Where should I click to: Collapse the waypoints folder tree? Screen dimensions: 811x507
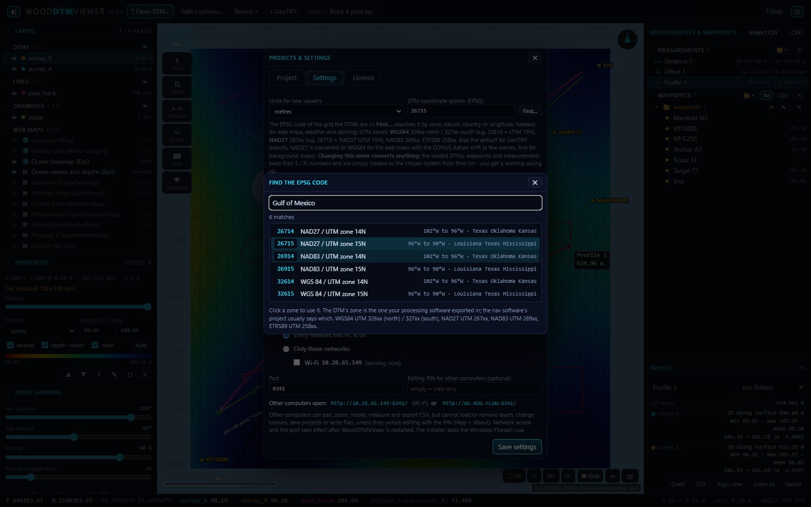(x=657, y=107)
